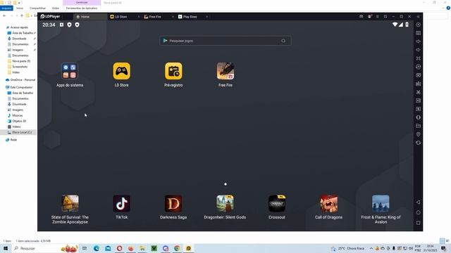Switch to the Home tab in LDPlayer

coord(90,17)
